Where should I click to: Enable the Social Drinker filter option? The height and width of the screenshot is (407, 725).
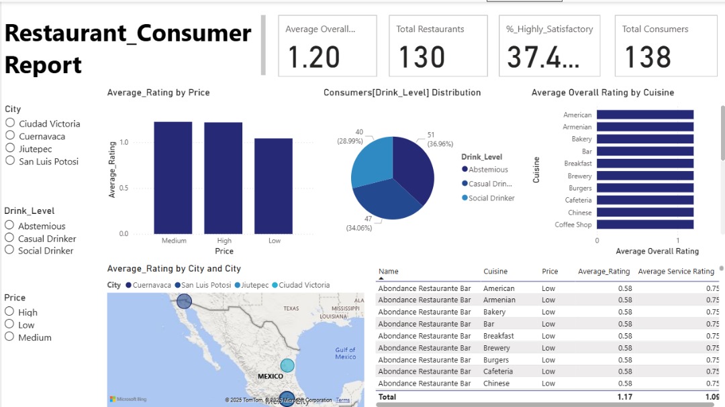(8, 249)
